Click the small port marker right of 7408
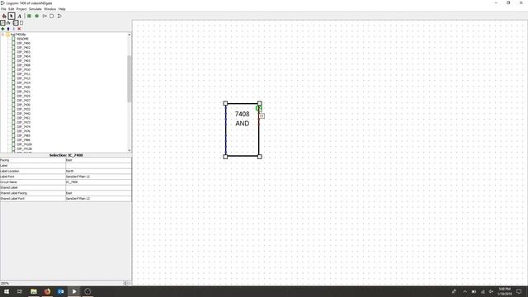 pyautogui.click(x=262, y=115)
